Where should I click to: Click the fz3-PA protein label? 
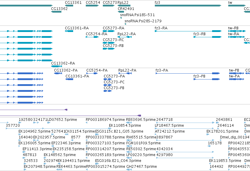pos(162,70)
